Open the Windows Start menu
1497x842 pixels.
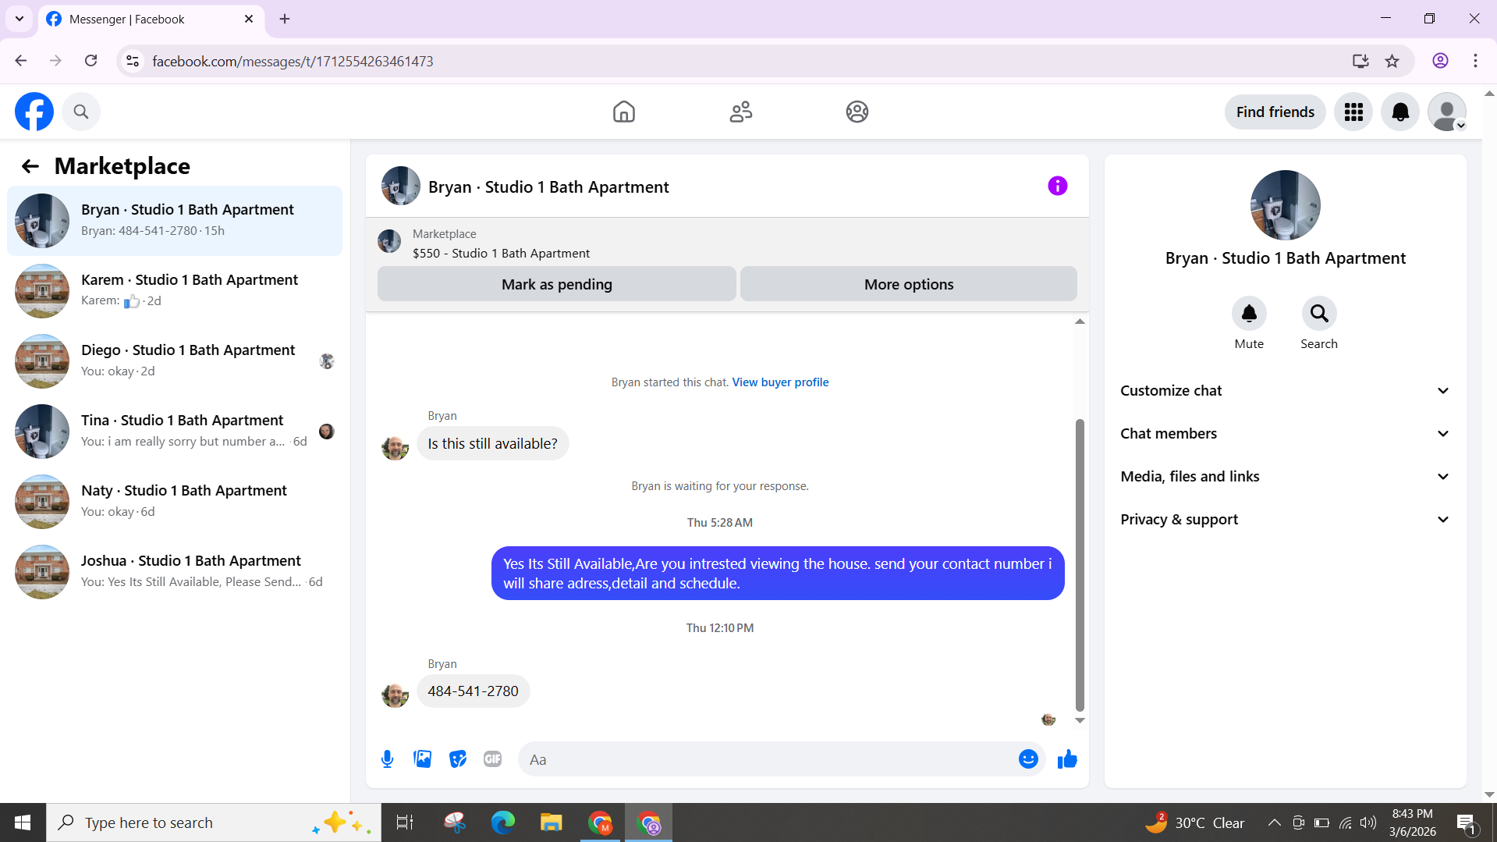pyautogui.click(x=23, y=822)
